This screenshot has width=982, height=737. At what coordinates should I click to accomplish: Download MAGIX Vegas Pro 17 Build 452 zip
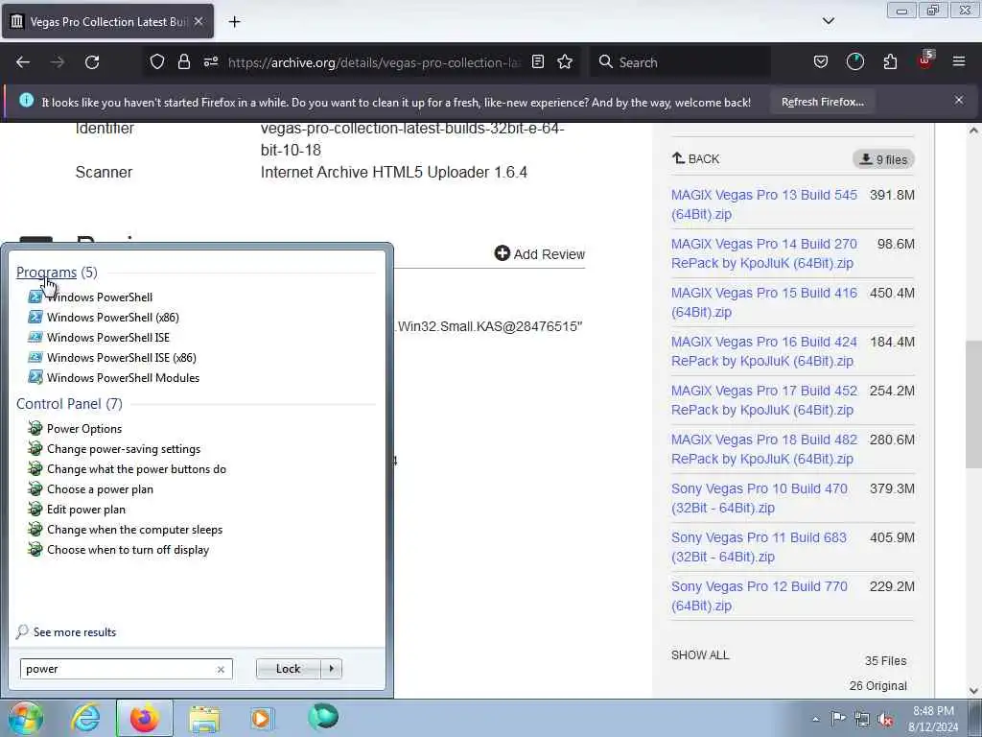[x=764, y=400]
